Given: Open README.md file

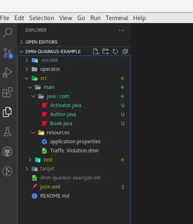Looking at the screenshot, I should (x=55, y=196).
